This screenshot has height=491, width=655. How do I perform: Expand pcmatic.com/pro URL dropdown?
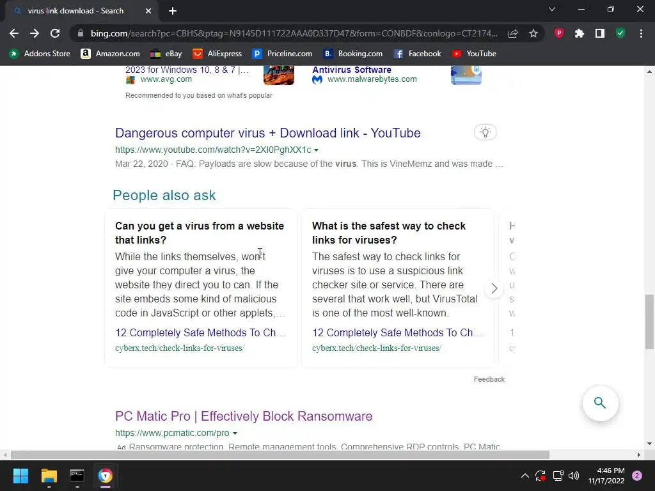pyautogui.click(x=235, y=433)
